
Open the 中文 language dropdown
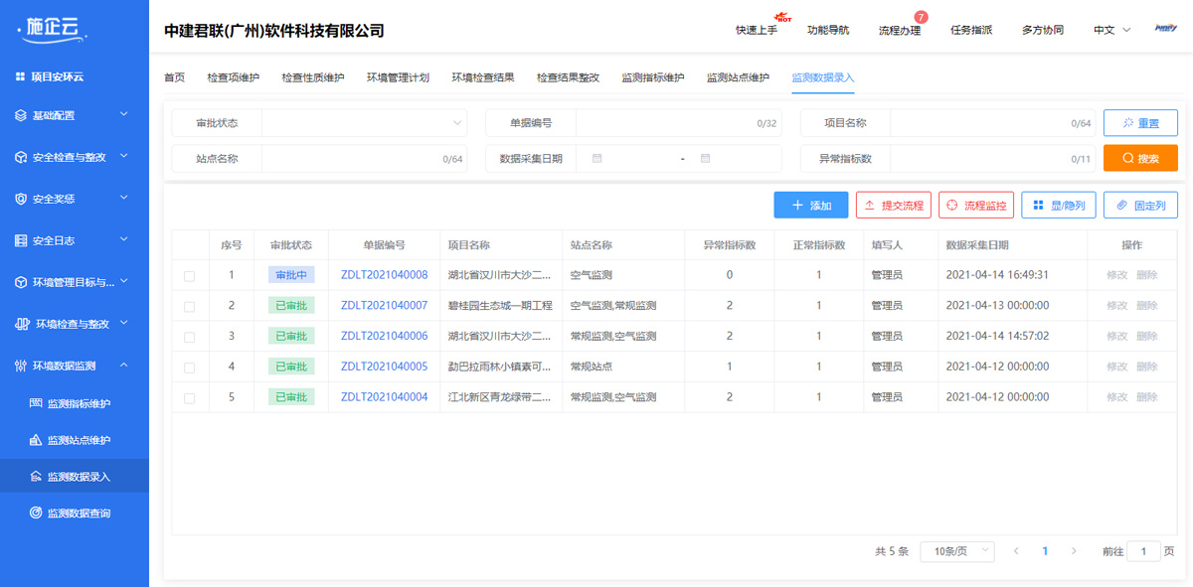[x=1112, y=30]
